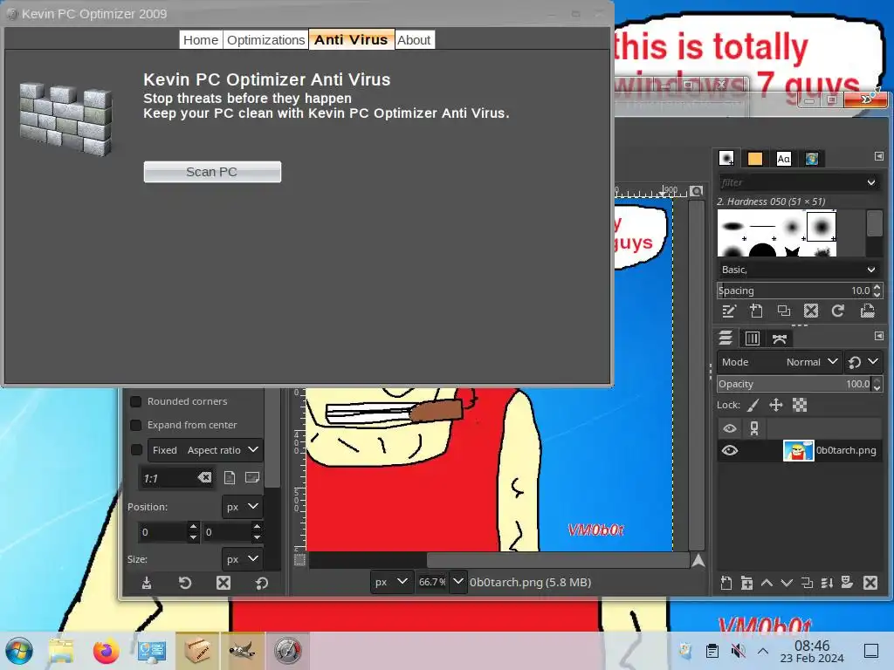Image resolution: width=894 pixels, height=670 pixels.
Task: Open the Position unit px dropdown
Action: [243, 507]
